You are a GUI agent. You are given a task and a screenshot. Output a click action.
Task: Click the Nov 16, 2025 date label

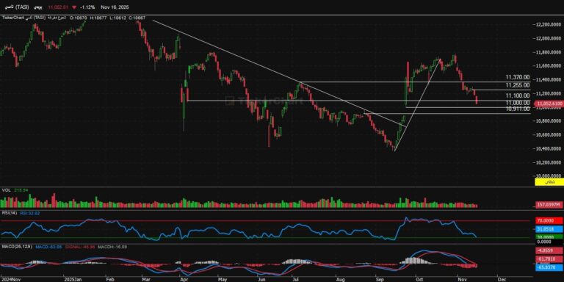(x=115, y=7)
